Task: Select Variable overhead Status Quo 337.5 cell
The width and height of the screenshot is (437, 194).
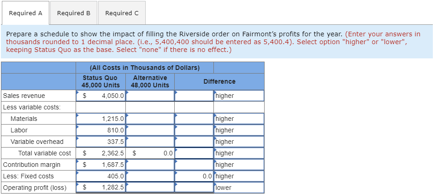Action: [x=100, y=142]
